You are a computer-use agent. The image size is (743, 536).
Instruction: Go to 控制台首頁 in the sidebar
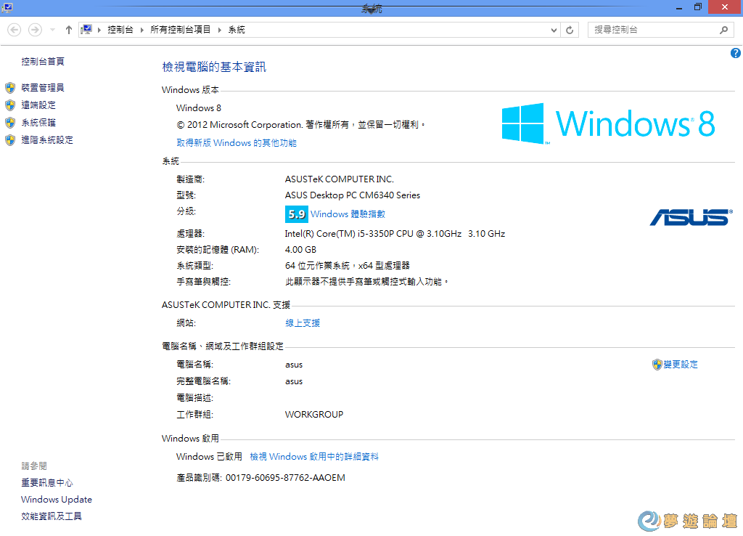coord(43,62)
